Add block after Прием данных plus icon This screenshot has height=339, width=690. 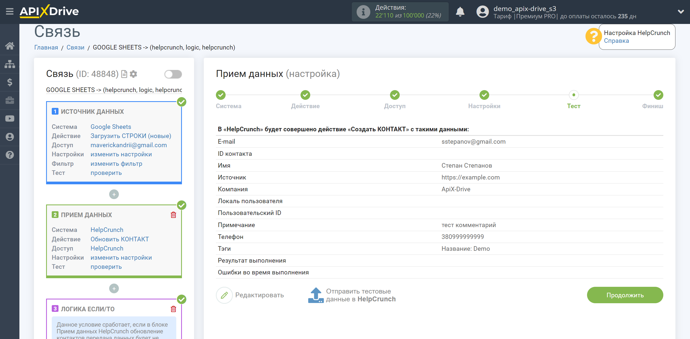pyautogui.click(x=114, y=288)
